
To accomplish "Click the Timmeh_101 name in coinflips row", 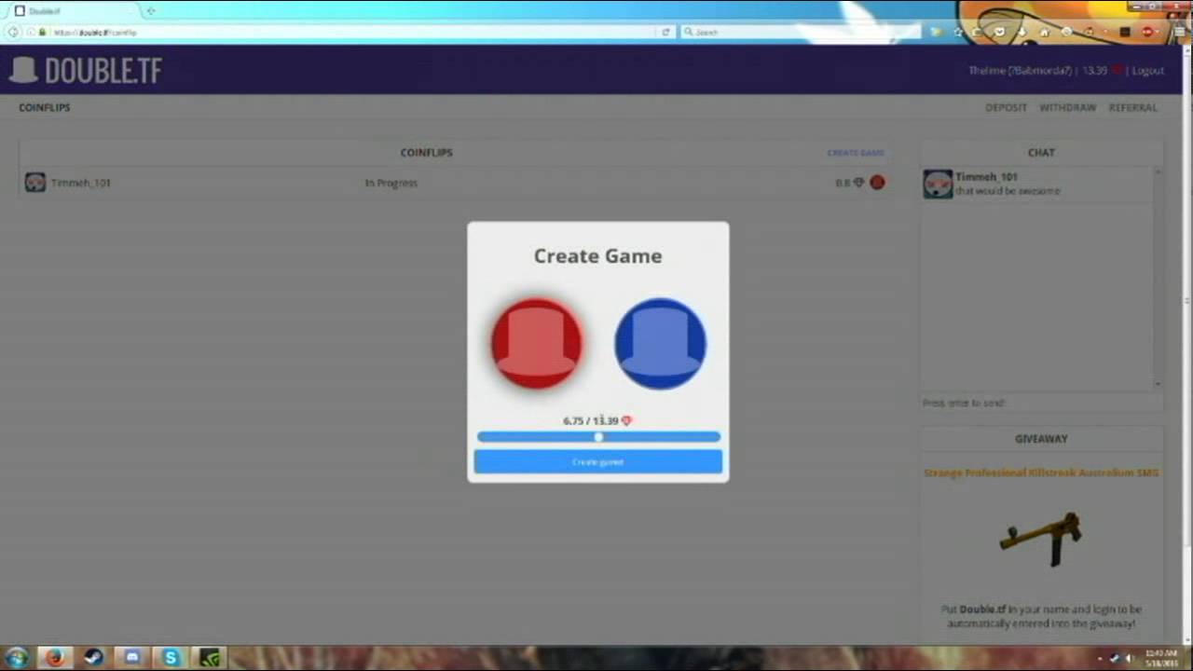I will click(x=80, y=183).
